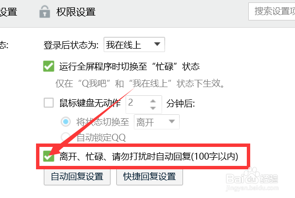
Task: Expand the login status dropdown arrow
Action: click(157, 44)
